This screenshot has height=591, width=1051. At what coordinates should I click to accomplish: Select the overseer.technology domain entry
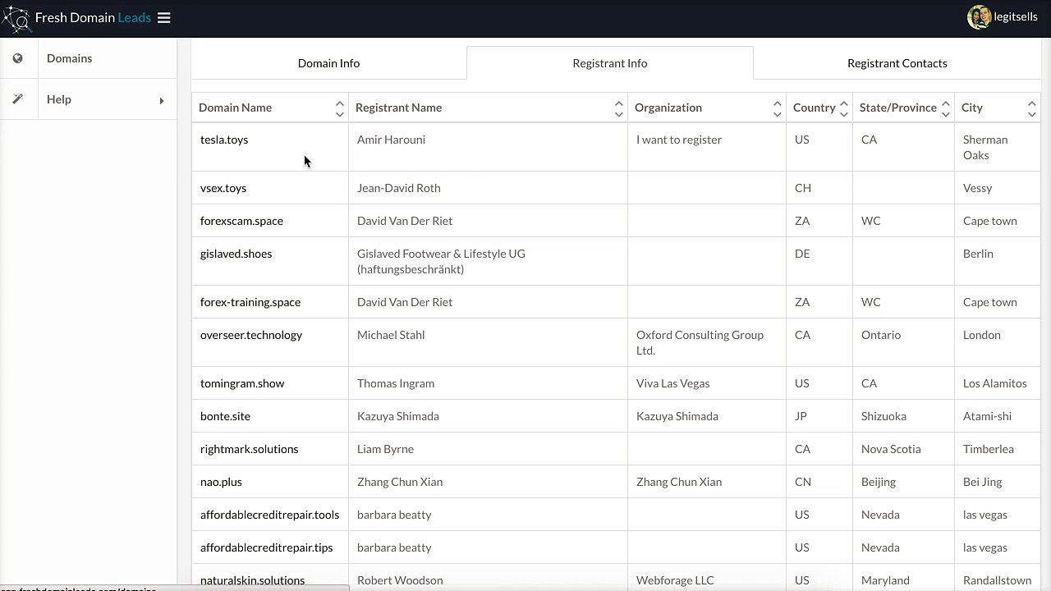(x=251, y=335)
